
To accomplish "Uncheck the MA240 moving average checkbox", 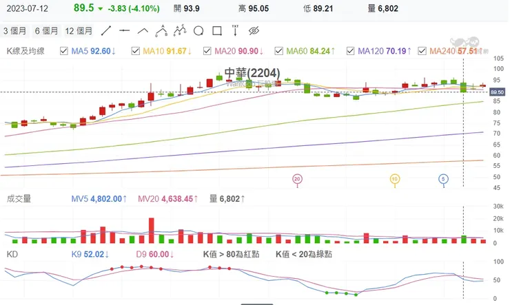I will pyautogui.click(x=422, y=51).
